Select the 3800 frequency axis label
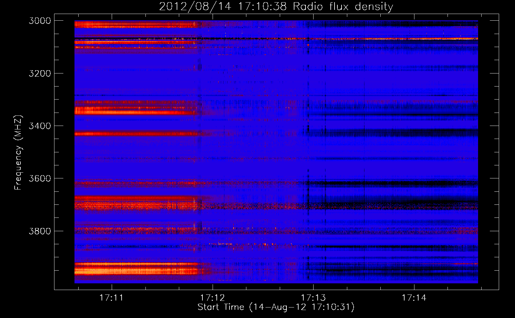This screenshot has width=515, height=318. pyautogui.click(x=40, y=231)
